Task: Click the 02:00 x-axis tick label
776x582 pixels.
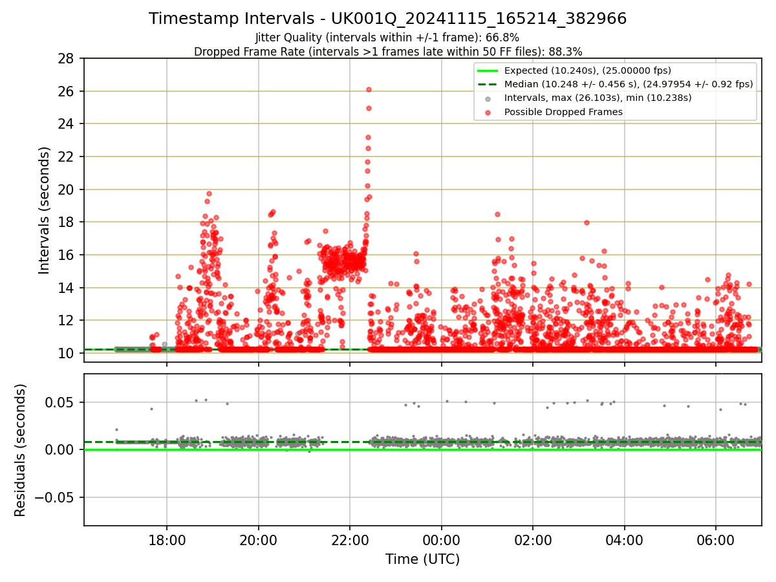Action: 533,540
